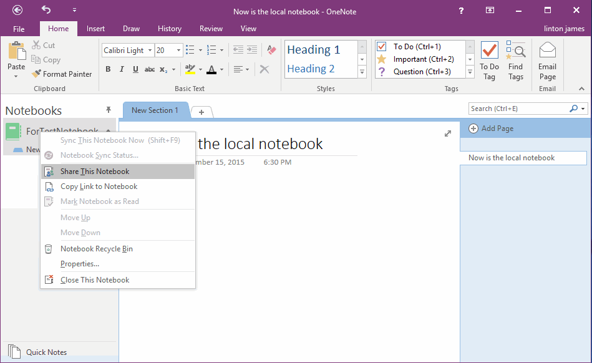Open the Help question mark

pyautogui.click(x=461, y=11)
